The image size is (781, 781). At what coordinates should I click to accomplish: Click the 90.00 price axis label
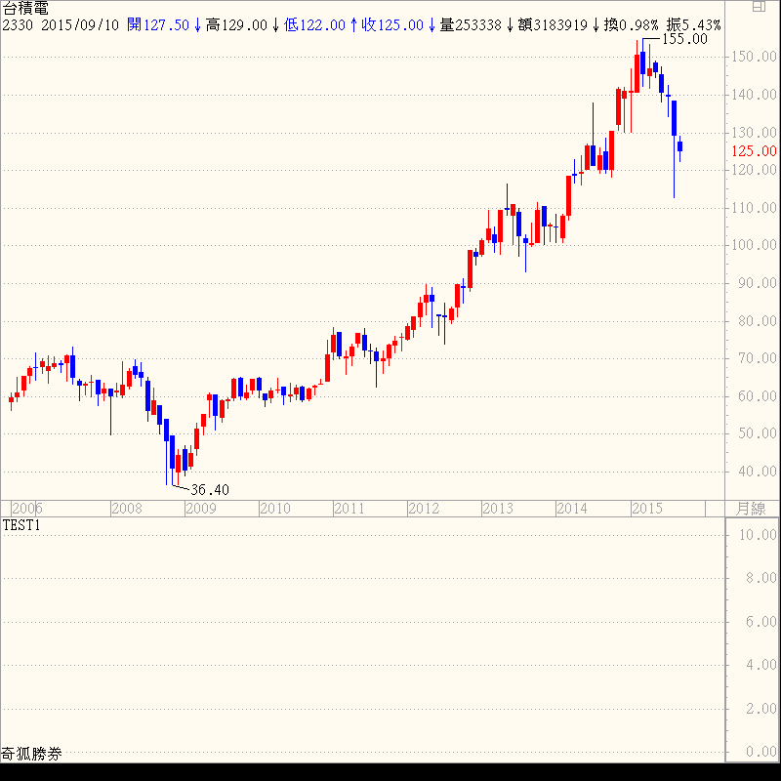[x=758, y=283]
